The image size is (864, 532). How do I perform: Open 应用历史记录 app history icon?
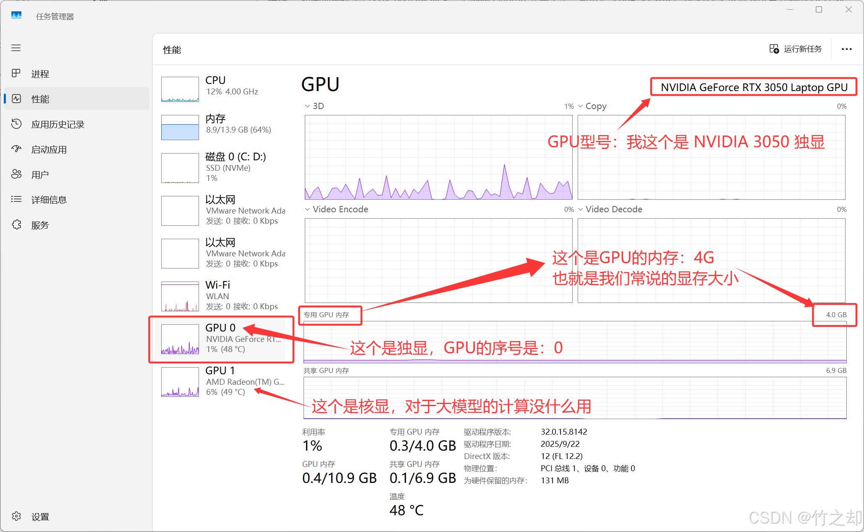point(16,124)
